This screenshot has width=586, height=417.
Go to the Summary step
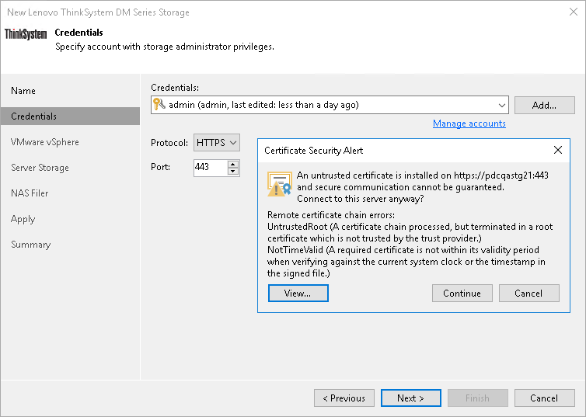pyautogui.click(x=30, y=245)
